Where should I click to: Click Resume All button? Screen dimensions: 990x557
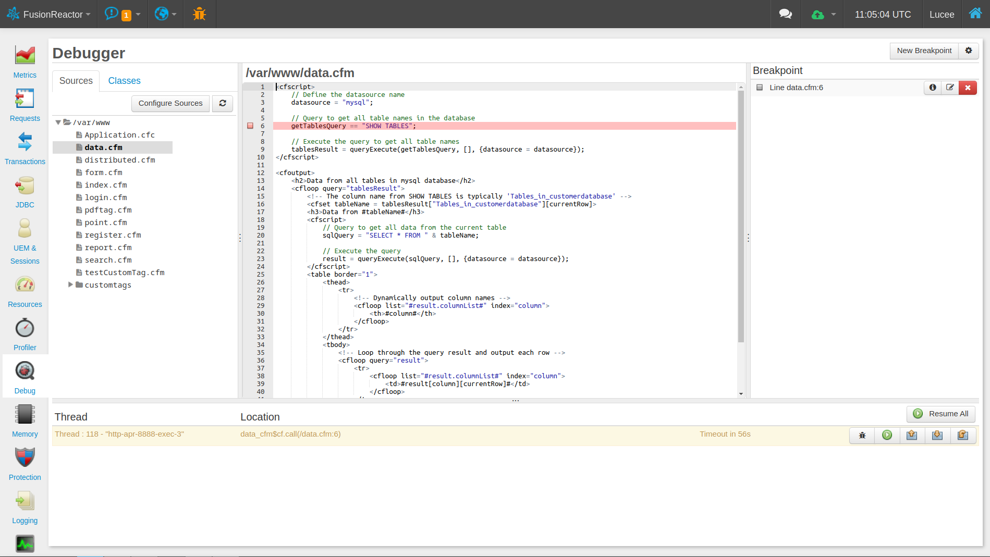point(941,414)
